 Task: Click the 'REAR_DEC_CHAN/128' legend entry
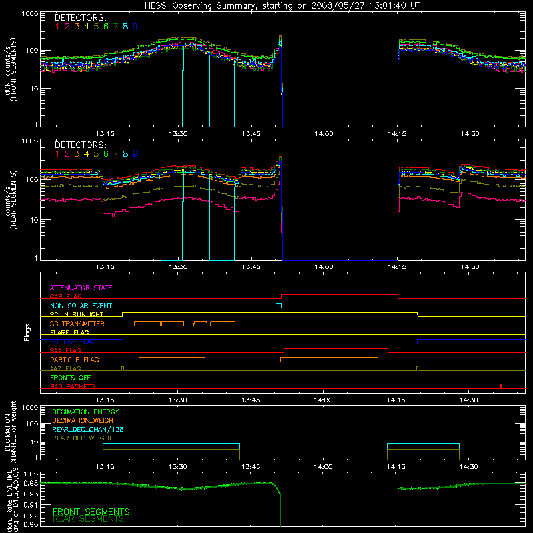(88, 430)
